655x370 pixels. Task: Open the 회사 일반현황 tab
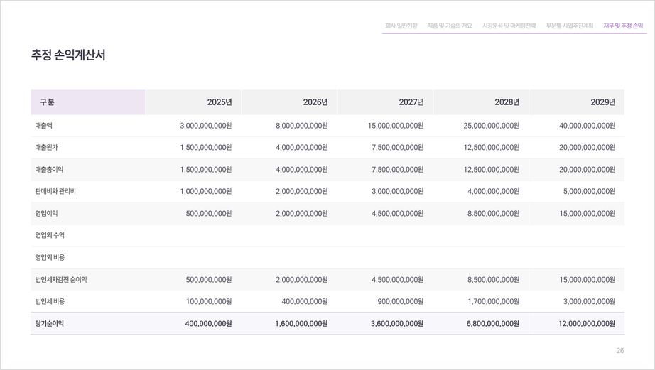(x=401, y=26)
